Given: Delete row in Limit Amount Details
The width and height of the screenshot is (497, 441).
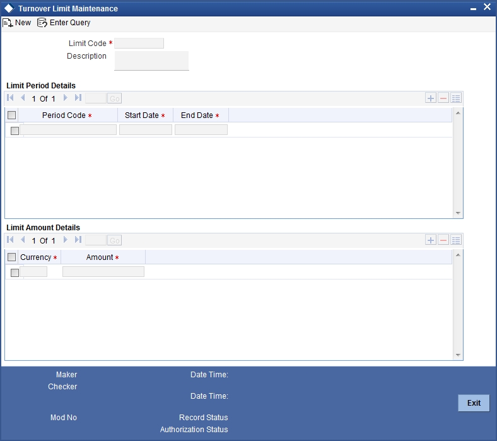Looking at the screenshot, I should click(443, 240).
